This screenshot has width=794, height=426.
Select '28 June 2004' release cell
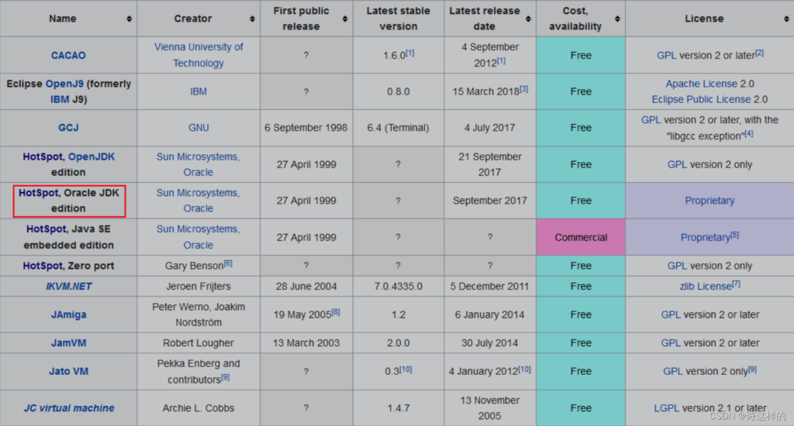click(x=306, y=287)
